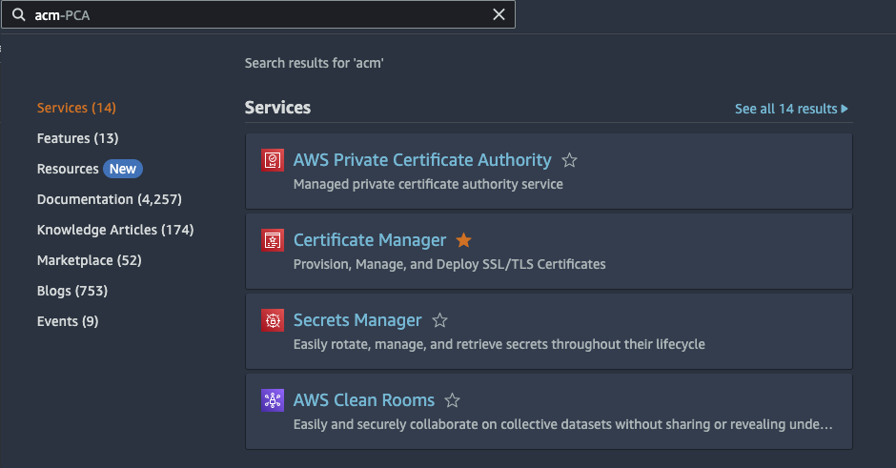The height and width of the screenshot is (468, 896).
Task: Click the magnifying glass search icon
Action: [19, 15]
